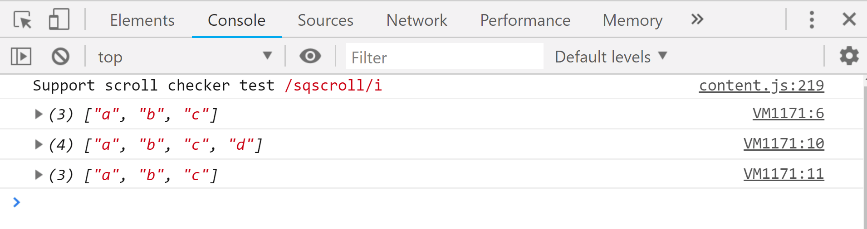This screenshot has width=867, height=229.
Task: Open the top context dropdown
Action: [185, 57]
